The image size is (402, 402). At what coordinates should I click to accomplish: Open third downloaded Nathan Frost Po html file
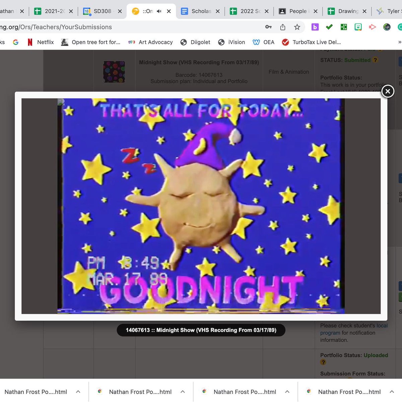239,392
